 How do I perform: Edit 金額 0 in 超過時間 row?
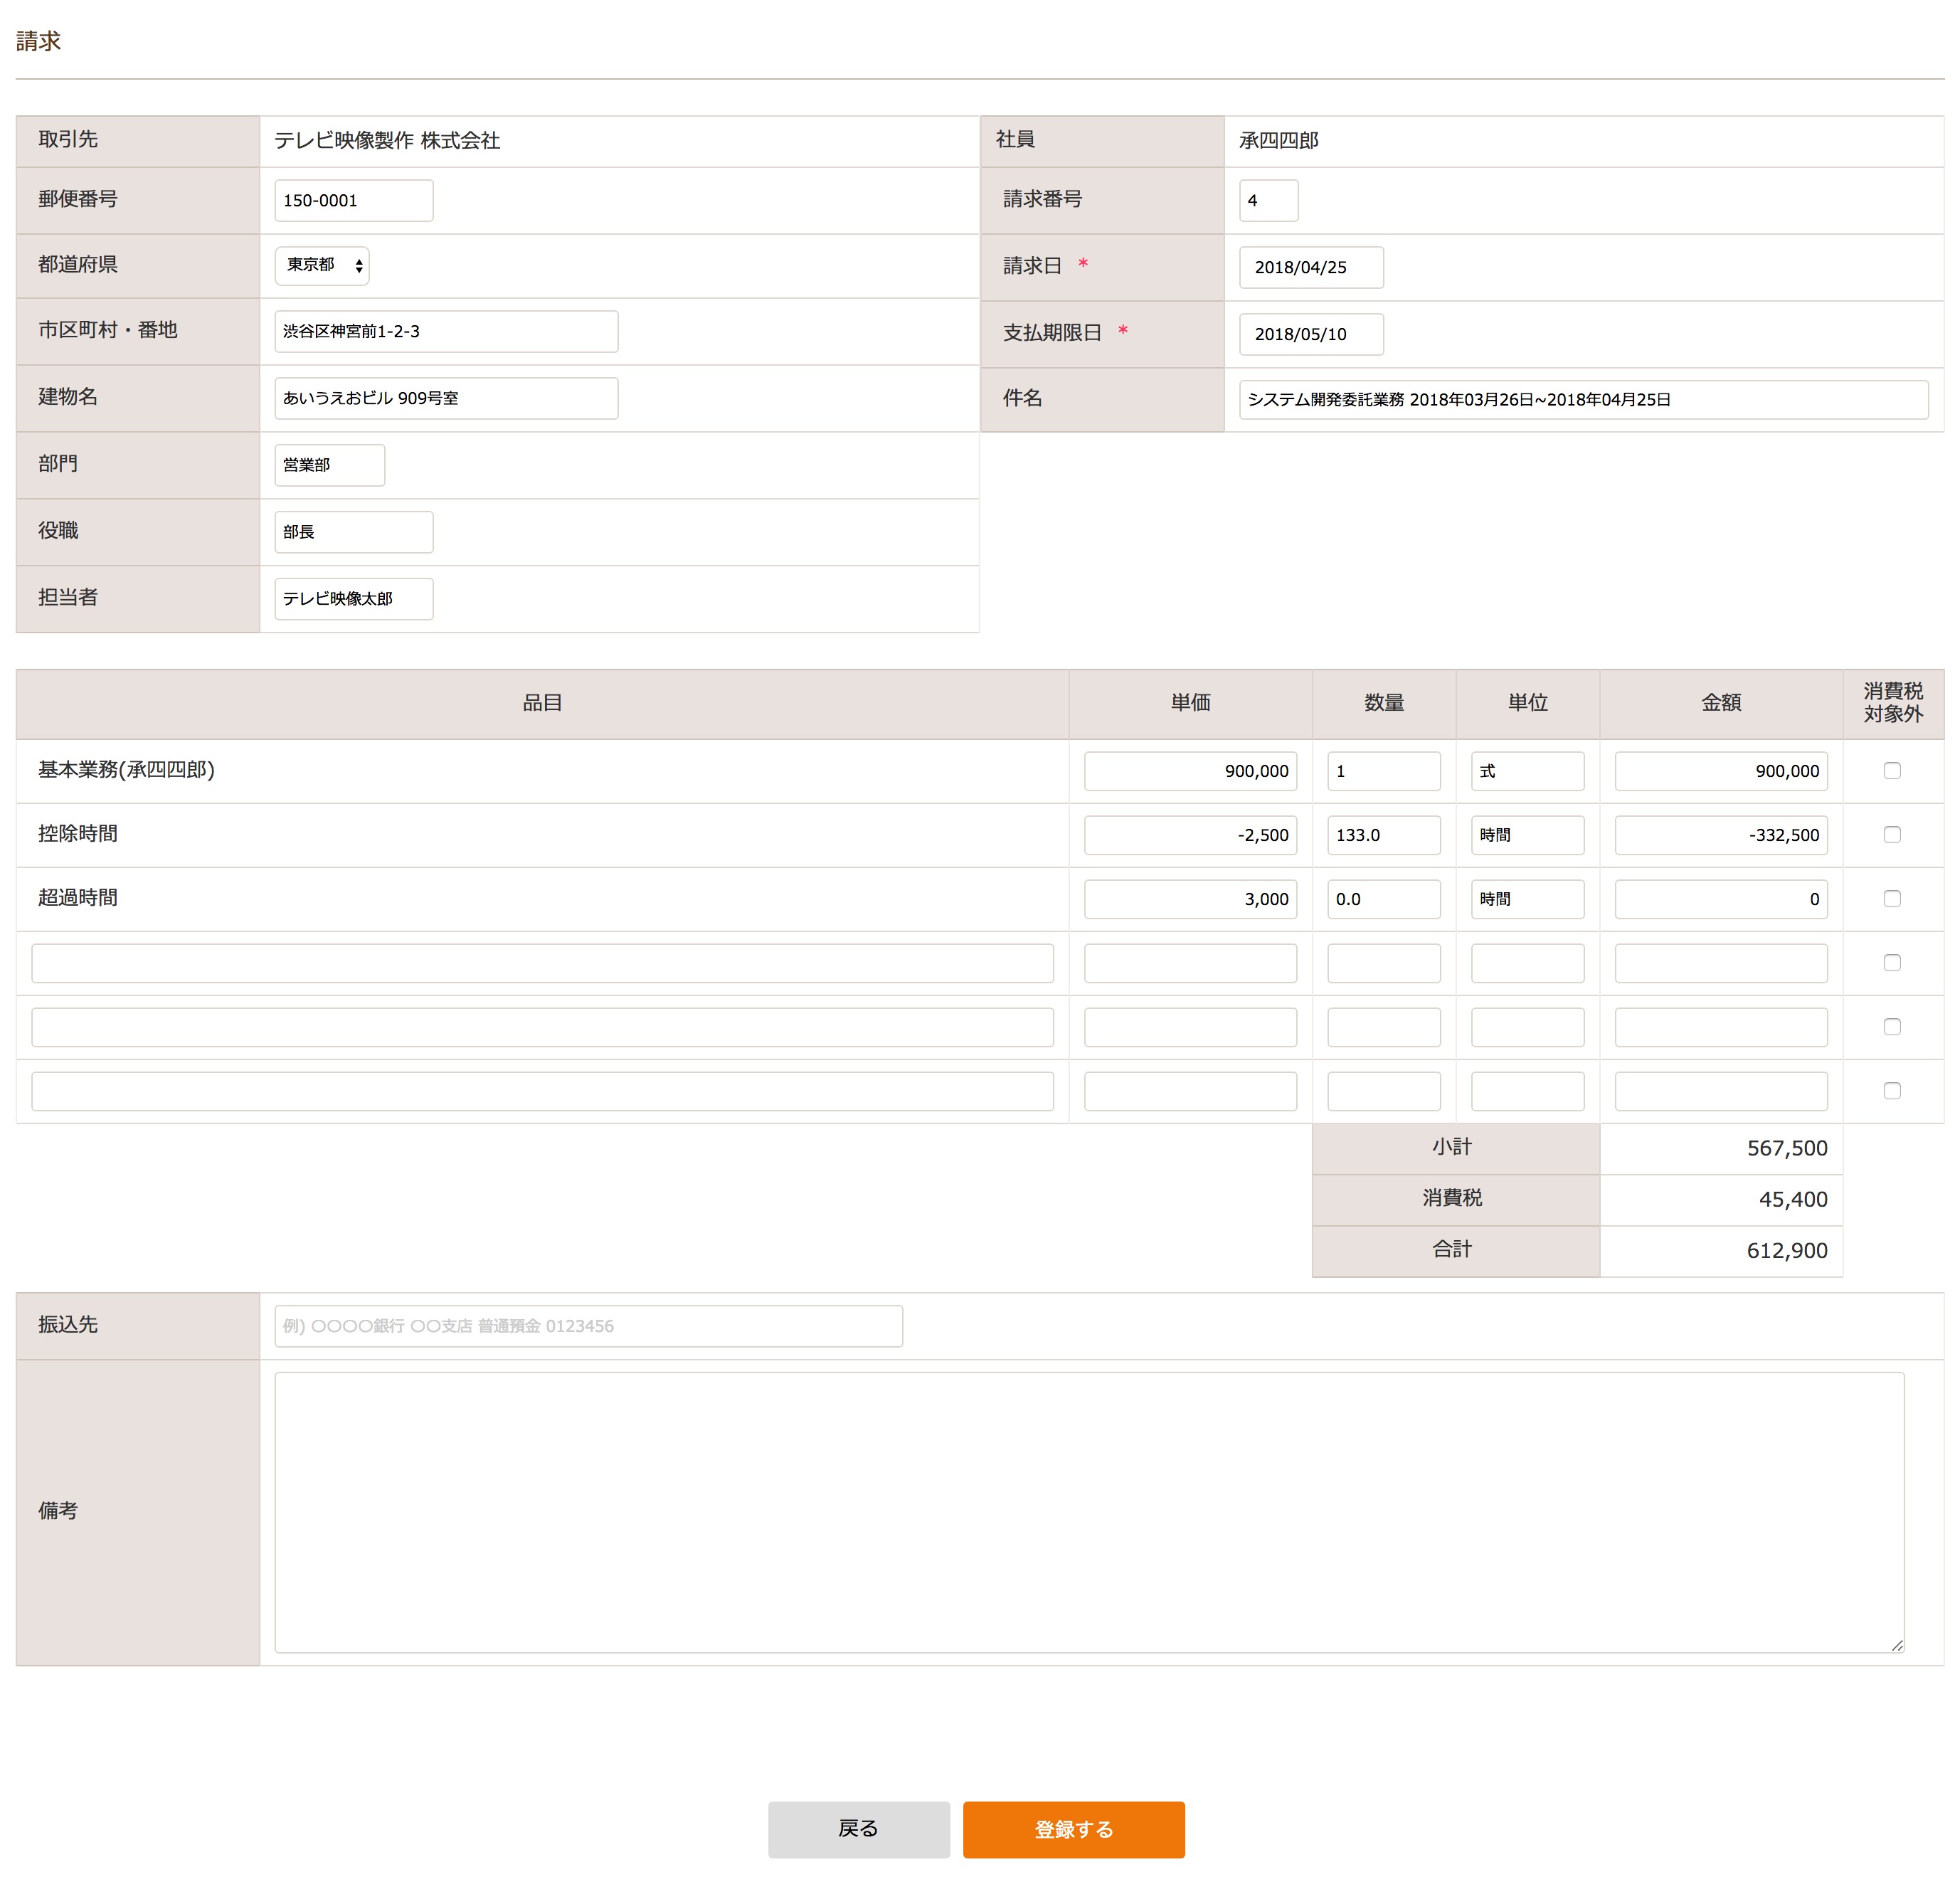click(x=1720, y=899)
